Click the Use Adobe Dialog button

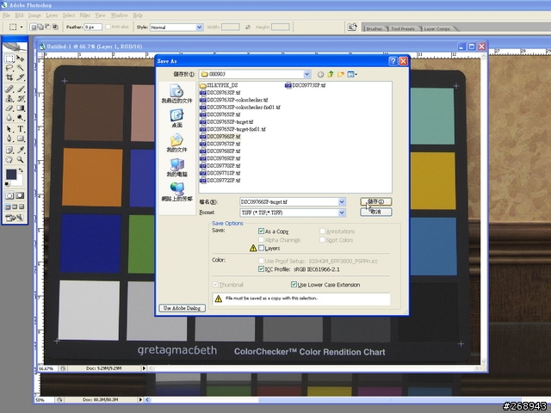182,308
